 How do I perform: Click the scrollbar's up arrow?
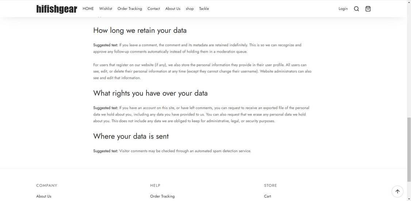click(409, 2)
